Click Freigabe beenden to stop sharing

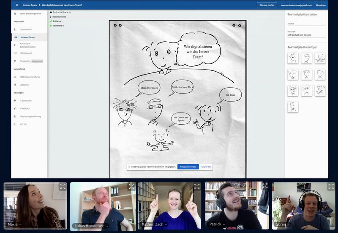click(188, 167)
